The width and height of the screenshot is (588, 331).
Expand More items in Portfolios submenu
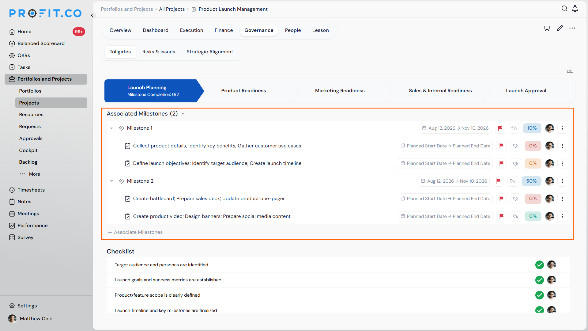(x=30, y=174)
